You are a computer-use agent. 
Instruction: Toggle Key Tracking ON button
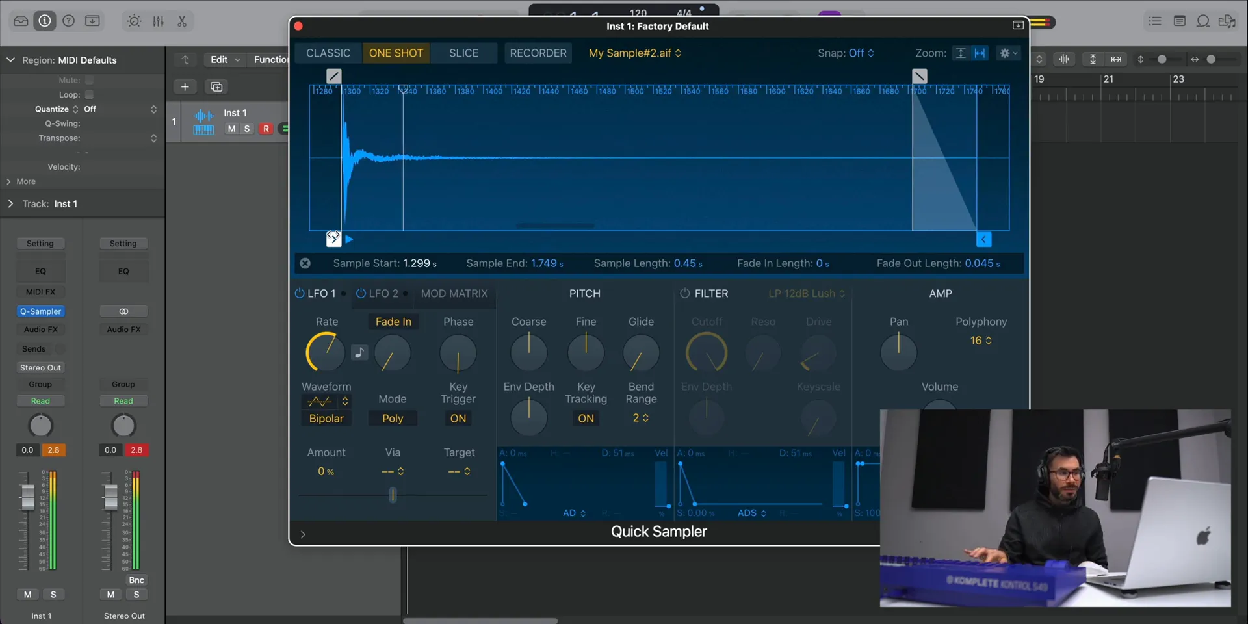[586, 419]
